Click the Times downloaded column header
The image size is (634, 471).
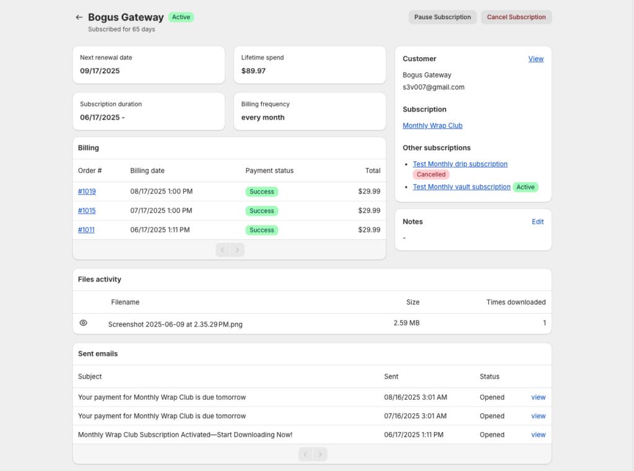pos(516,302)
